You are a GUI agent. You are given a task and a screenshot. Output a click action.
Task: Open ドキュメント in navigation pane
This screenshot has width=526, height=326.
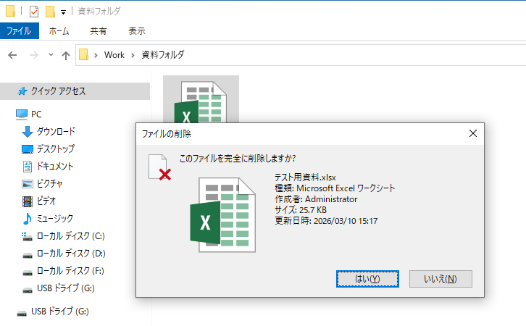click(54, 166)
